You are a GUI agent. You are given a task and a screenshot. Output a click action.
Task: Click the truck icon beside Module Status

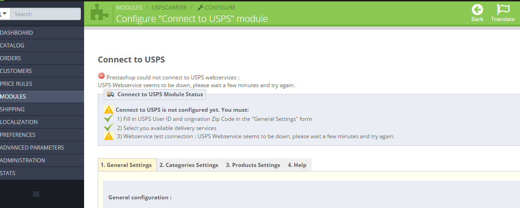point(110,94)
